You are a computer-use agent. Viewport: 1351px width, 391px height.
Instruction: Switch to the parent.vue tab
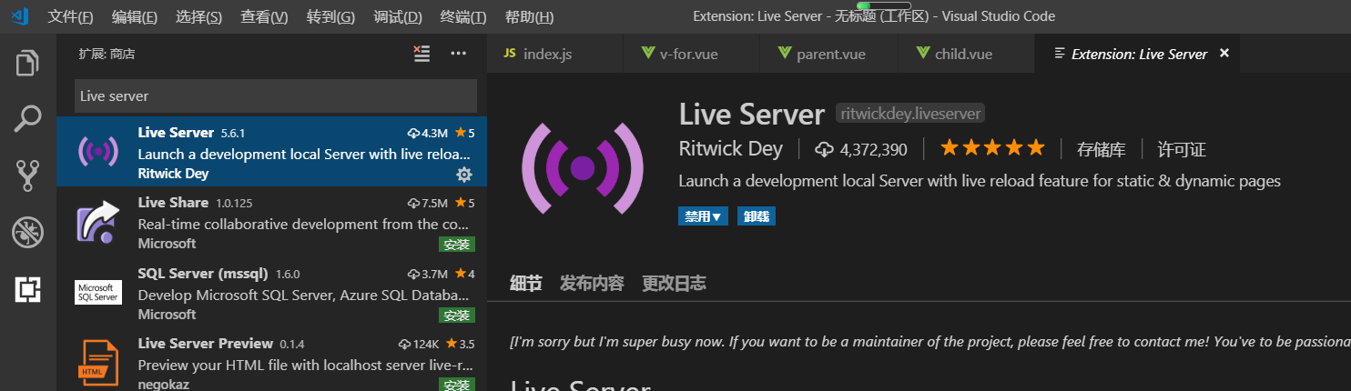coord(829,54)
